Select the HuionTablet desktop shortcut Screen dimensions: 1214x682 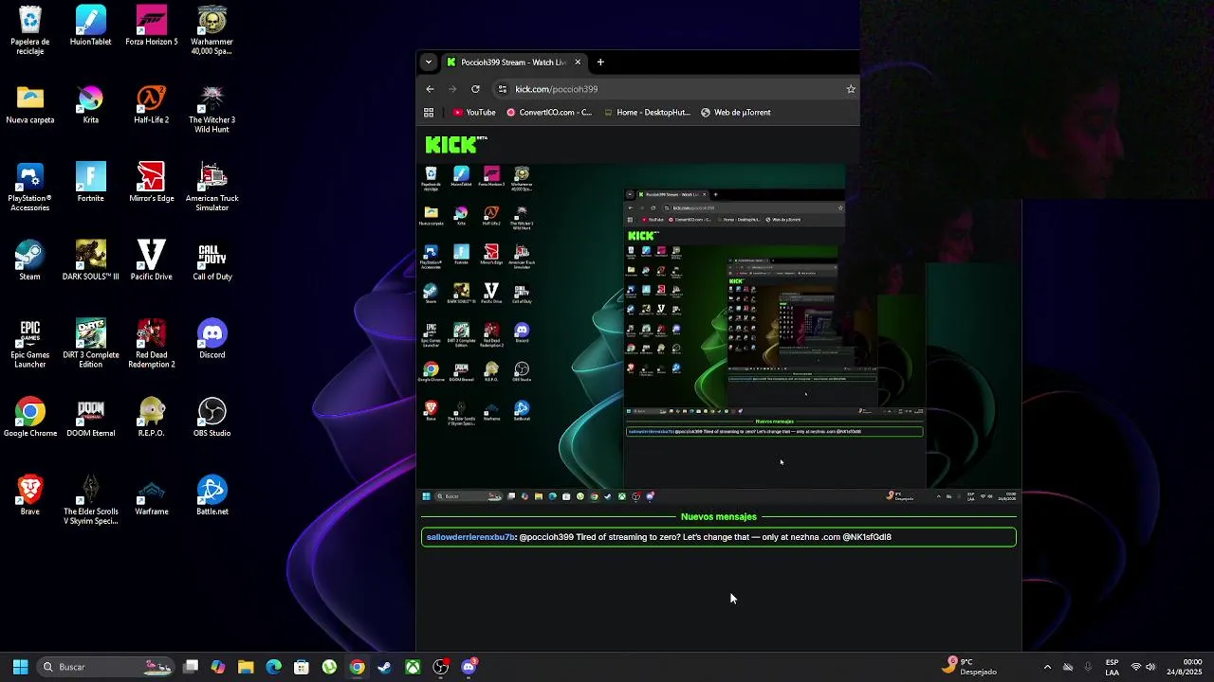click(91, 27)
